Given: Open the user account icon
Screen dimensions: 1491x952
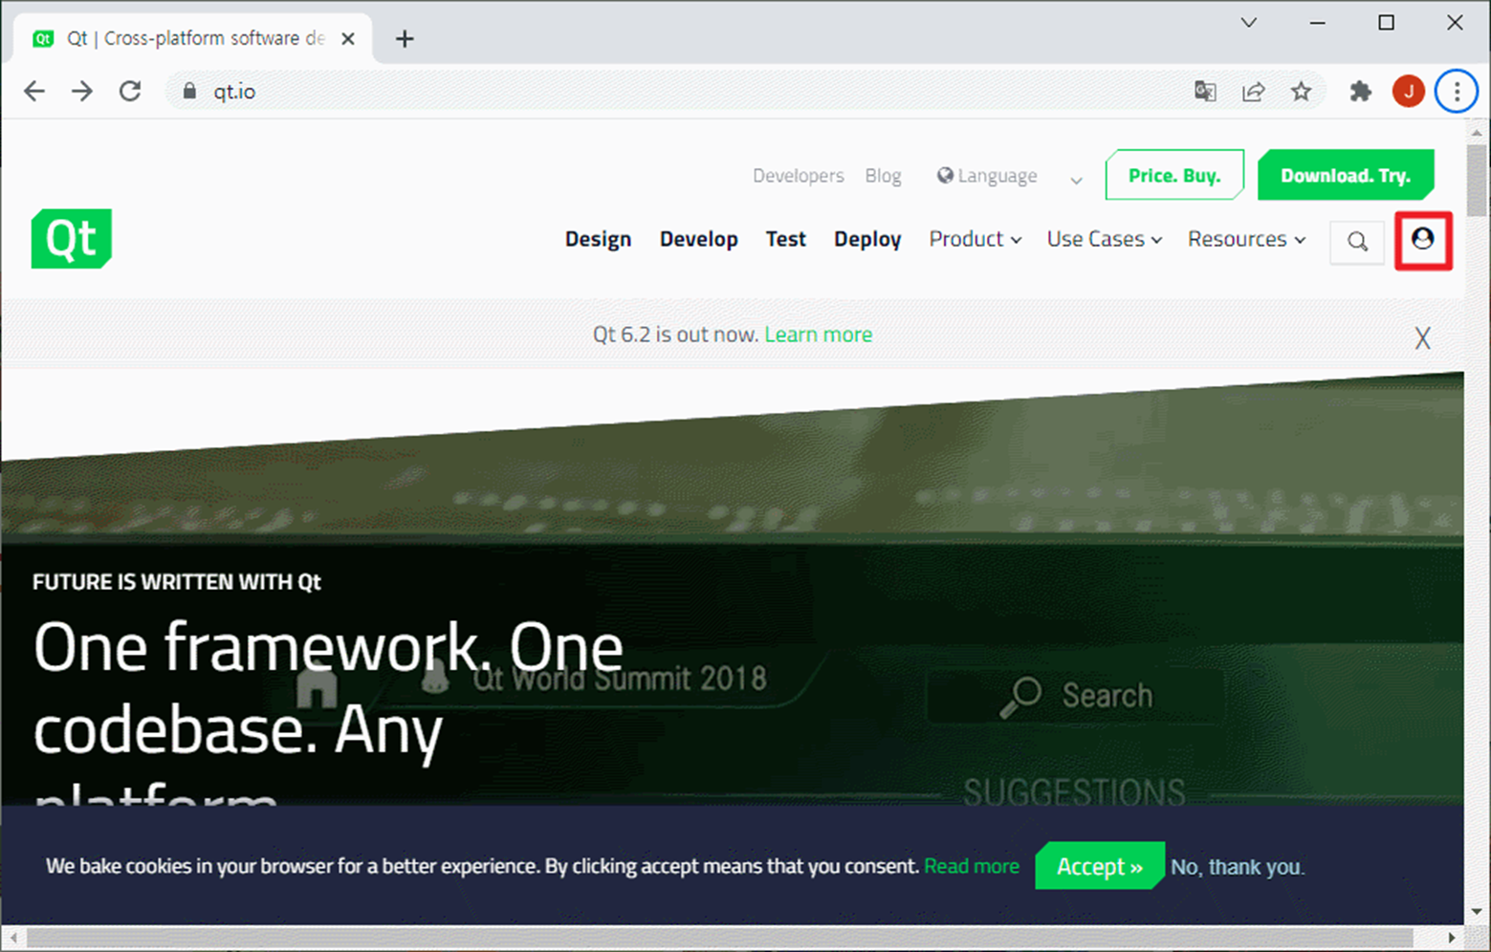Looking at the screenshot, I should pos(1423,240).
